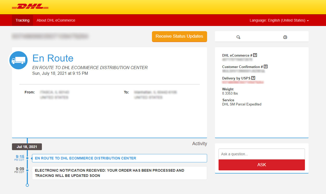Viewport: 326px width, 194px height.
Task: Click the 9:09 PM CDT time label
Action: point(20,170)
